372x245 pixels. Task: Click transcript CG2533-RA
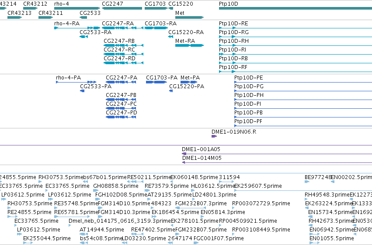pyautogui.click(x=84, y=37)
